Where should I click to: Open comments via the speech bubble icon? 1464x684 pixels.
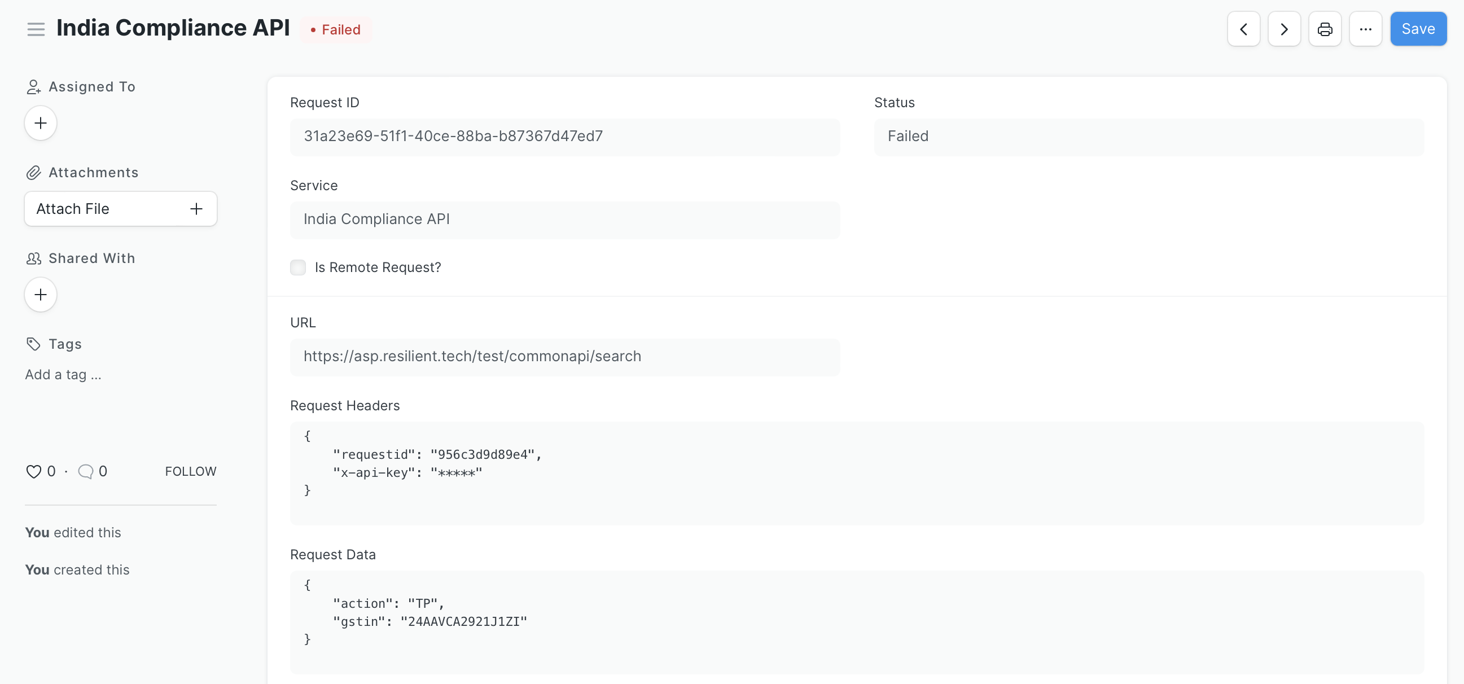tap(85, 471)
